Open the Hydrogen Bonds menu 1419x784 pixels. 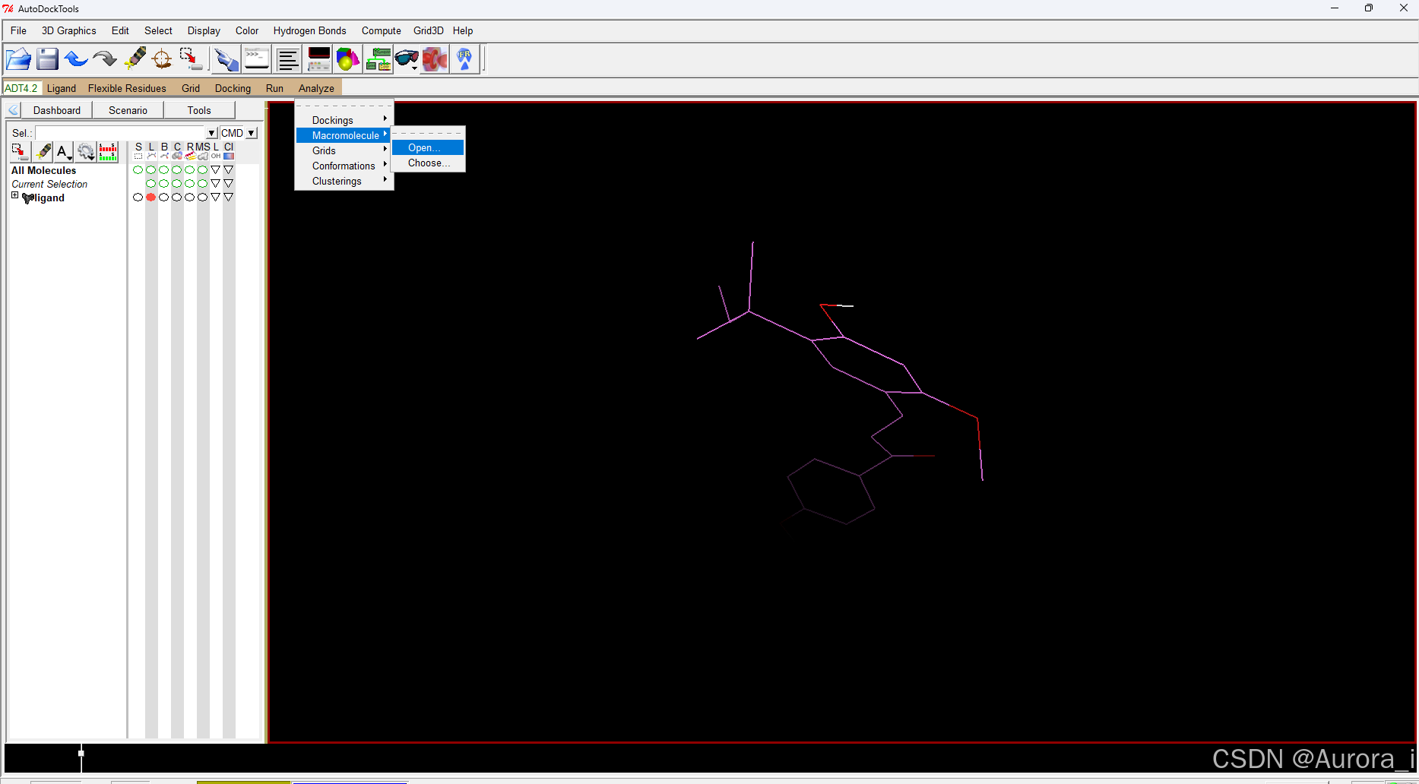[x=309, y=31]
